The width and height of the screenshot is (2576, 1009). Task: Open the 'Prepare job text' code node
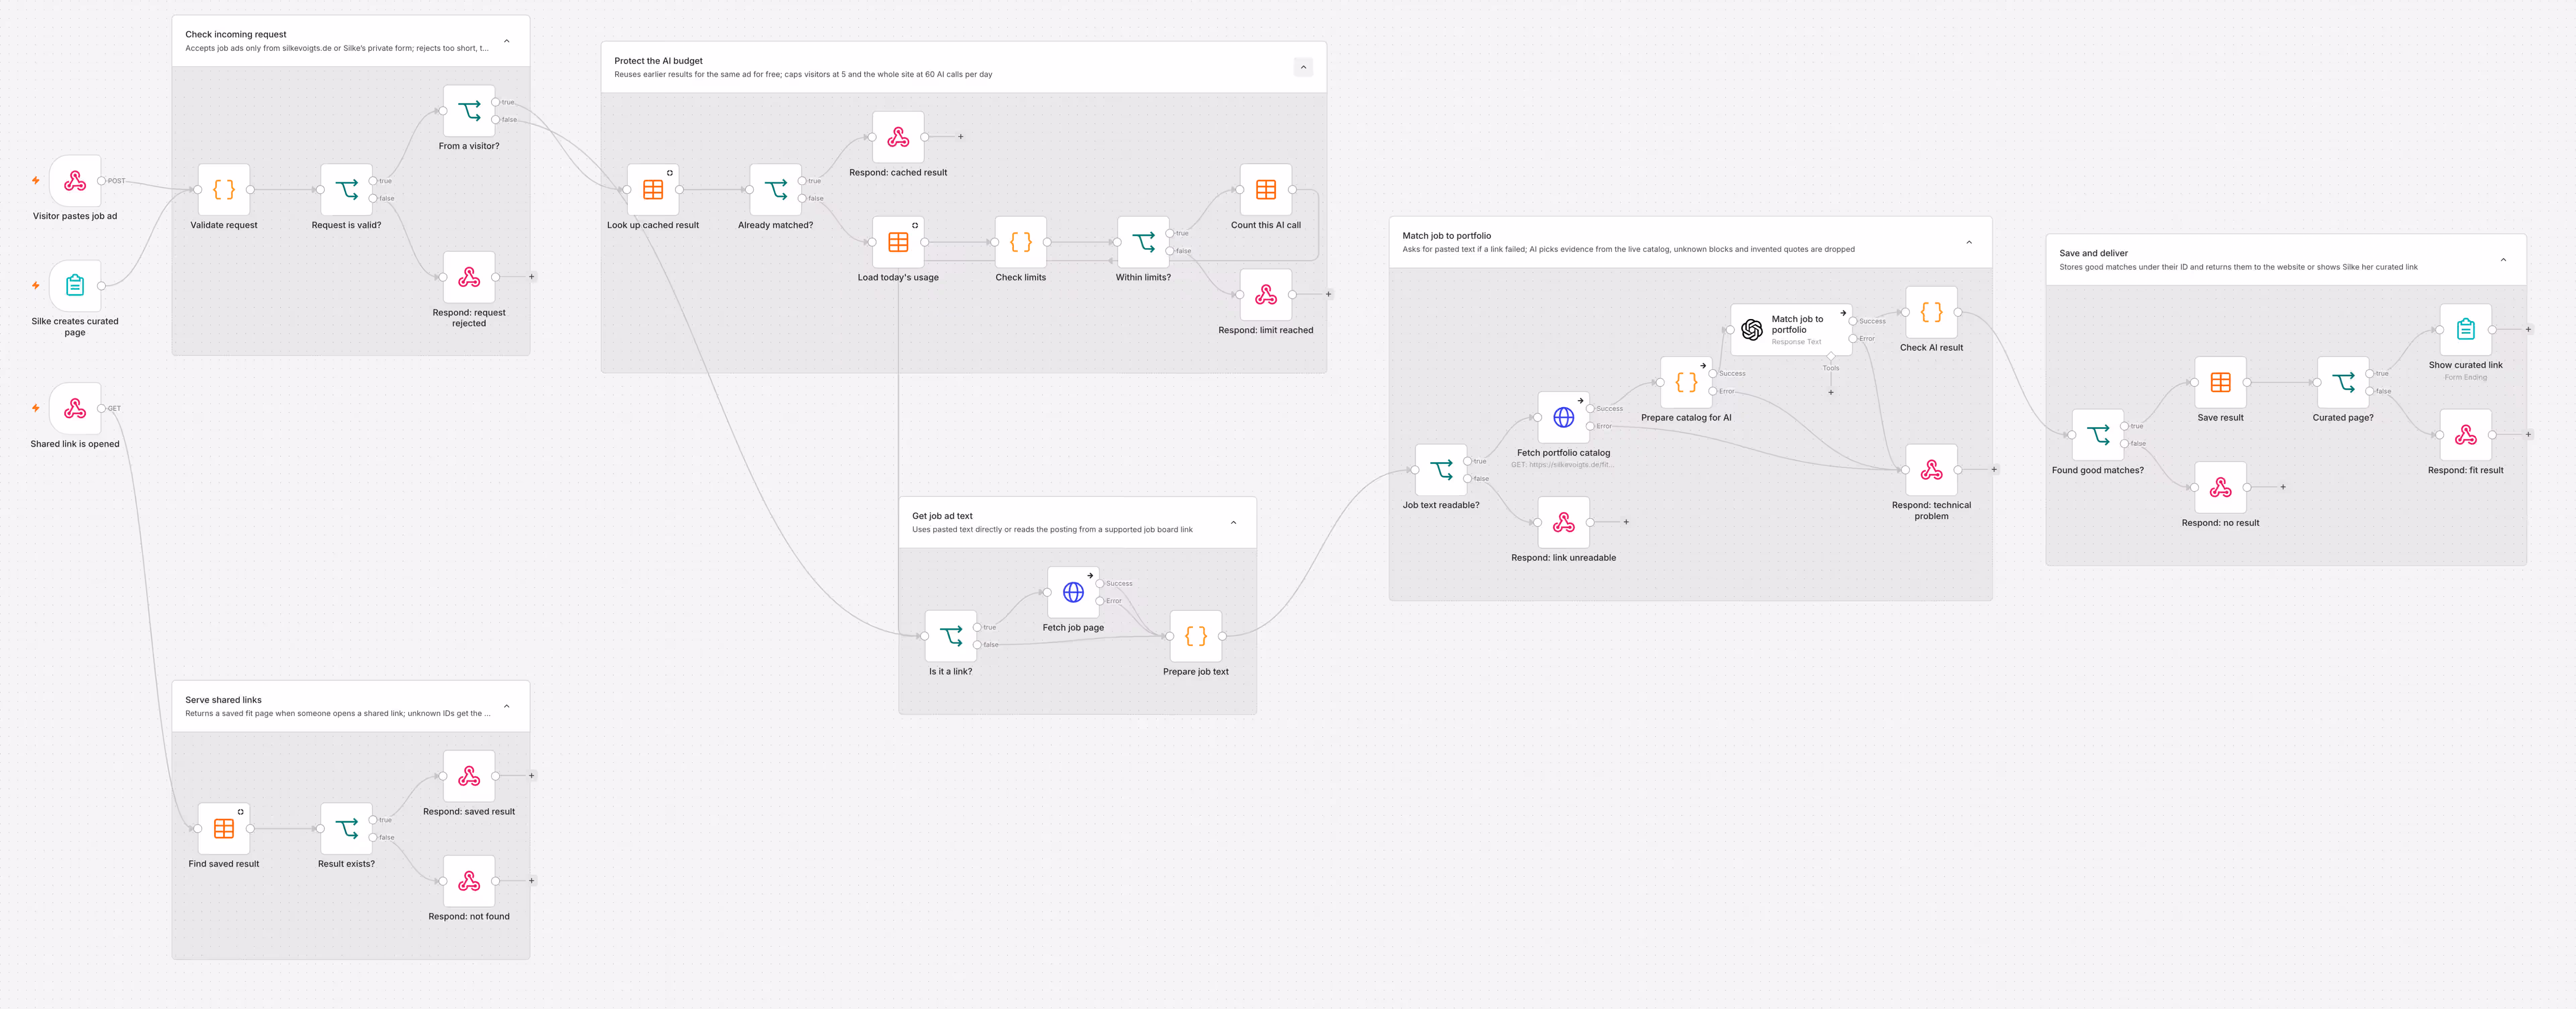pyautogui.click(x=1196, y=636)
